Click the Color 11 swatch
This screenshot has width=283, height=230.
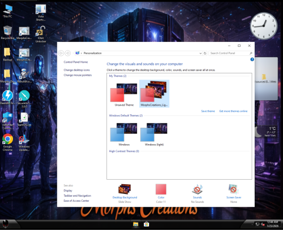(x=161, y=189)
